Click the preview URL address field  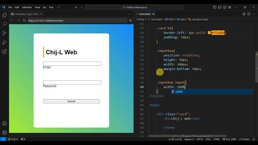pos(77,21)
